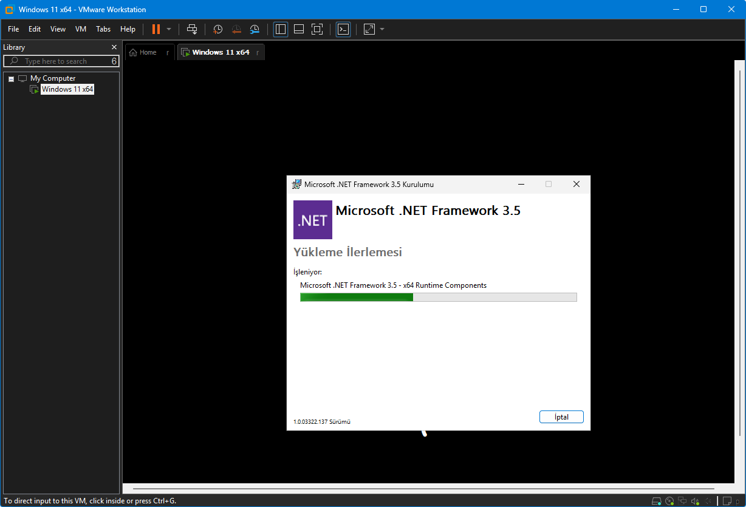Pause the virtual machine with the orange button

[156, 29]
